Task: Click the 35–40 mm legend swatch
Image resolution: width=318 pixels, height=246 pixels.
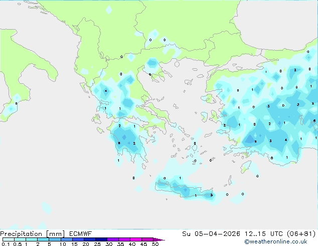Action: [x=124, y=239]
